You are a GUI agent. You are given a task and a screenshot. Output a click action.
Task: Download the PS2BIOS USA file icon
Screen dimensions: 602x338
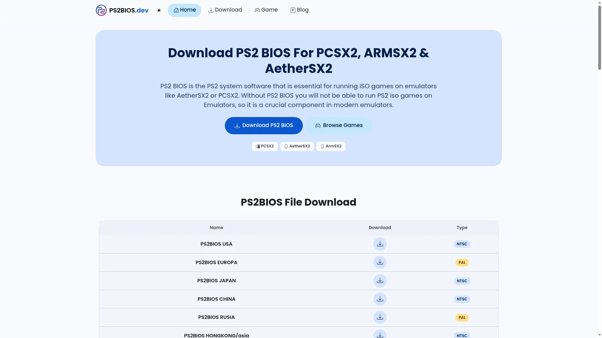coord(380,244)
